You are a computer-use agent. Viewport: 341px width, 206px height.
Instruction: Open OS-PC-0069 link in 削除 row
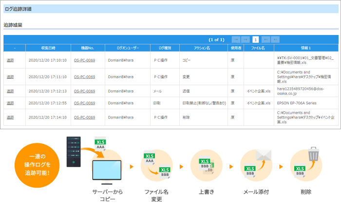coord(84,117)
